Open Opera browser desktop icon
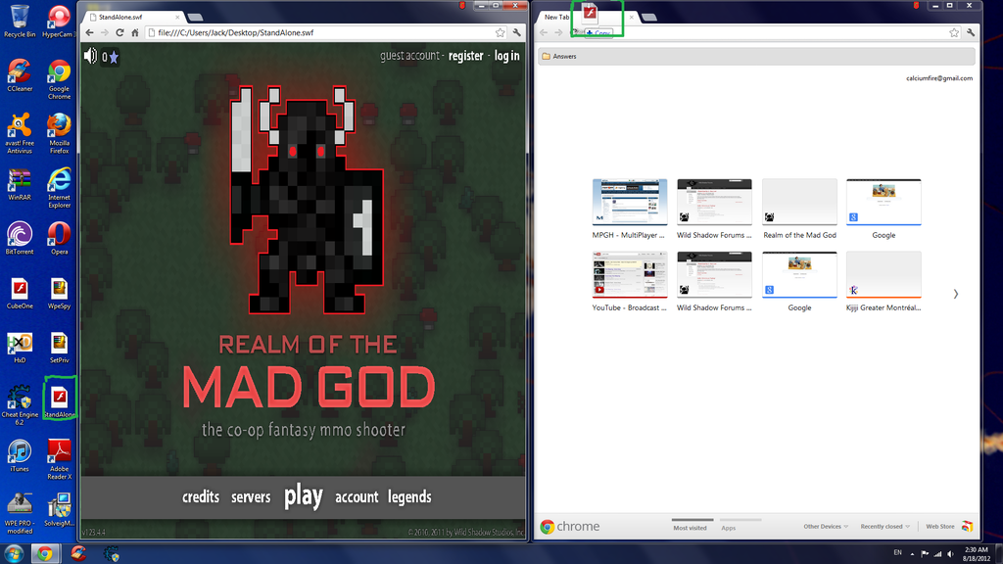The height and width of the screenshot is (564, 1003). 59,238
